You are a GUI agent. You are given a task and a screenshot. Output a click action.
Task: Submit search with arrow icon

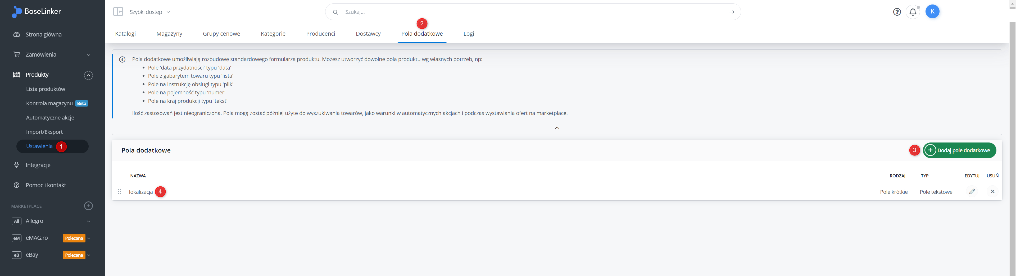tap(732, 12)
